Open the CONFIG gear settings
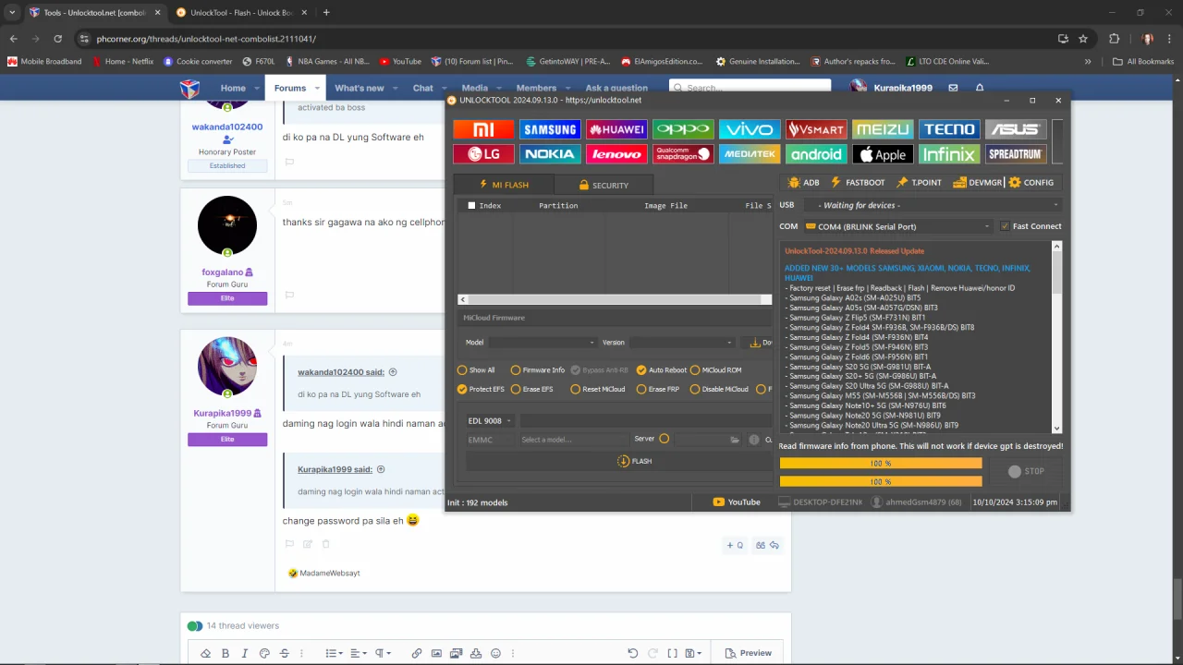The image size is (1183, 665). [1031, 183]
